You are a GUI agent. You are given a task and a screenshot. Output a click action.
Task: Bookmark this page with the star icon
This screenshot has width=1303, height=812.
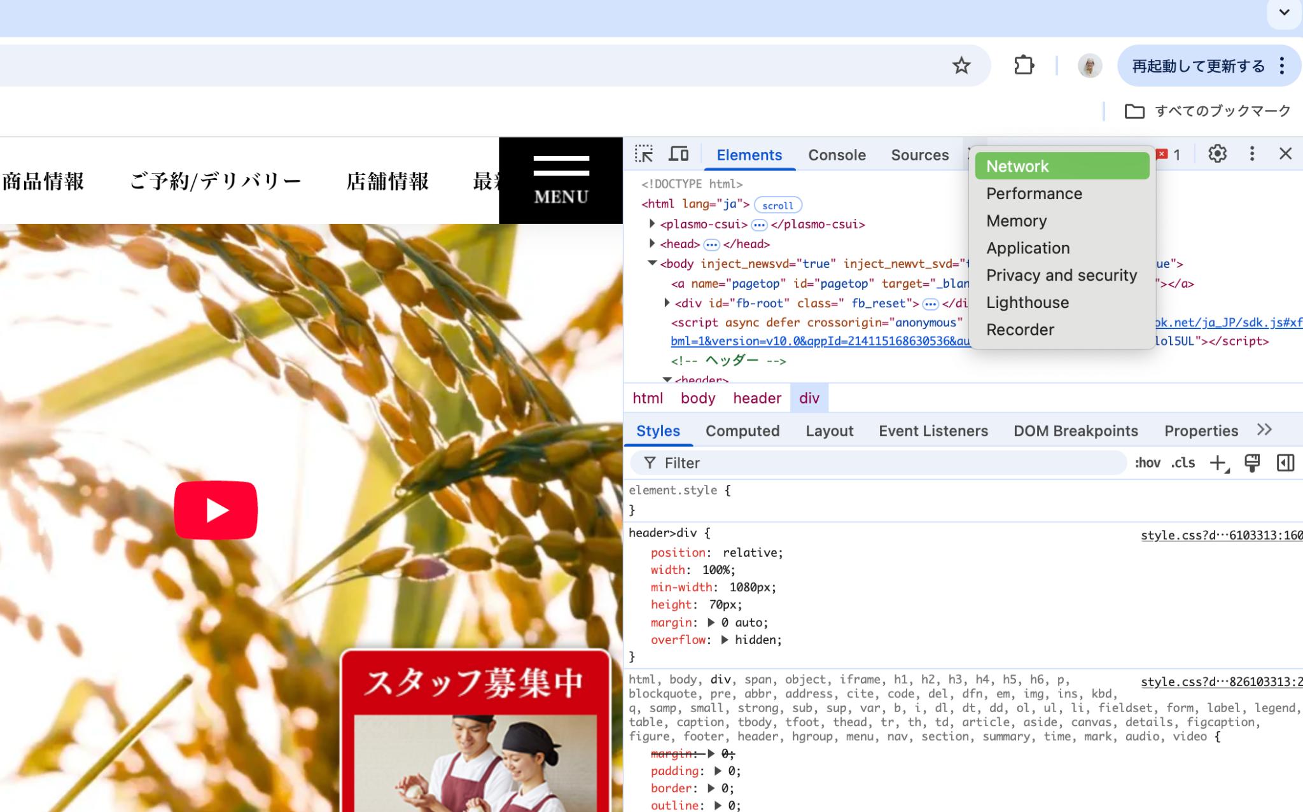(961, 66)
